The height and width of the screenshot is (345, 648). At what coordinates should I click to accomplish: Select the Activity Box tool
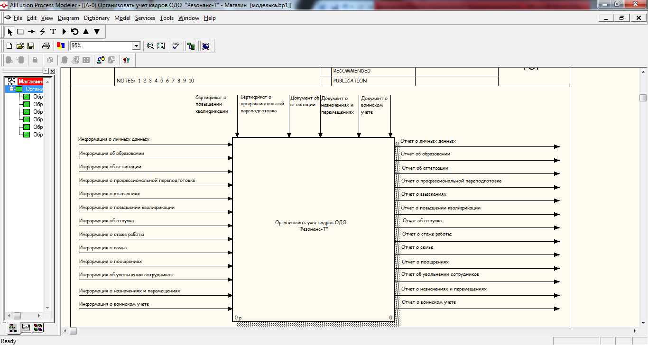click(20, 32)
